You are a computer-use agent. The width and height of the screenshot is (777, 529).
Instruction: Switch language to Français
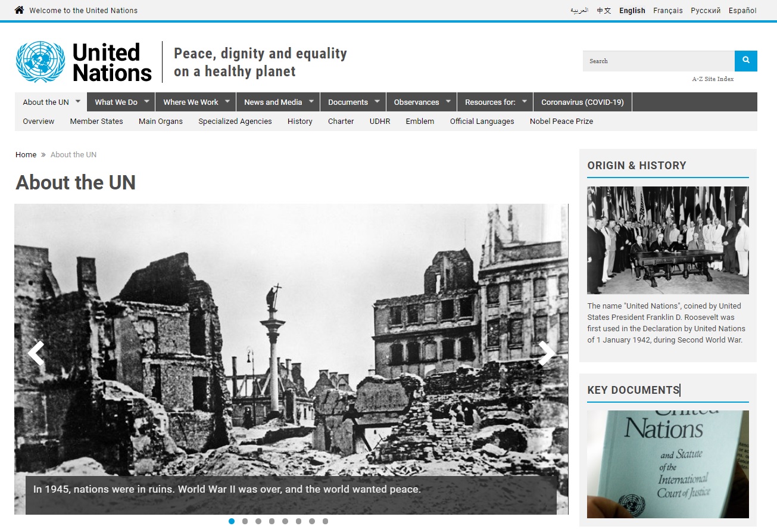click(x=668, y=10)
